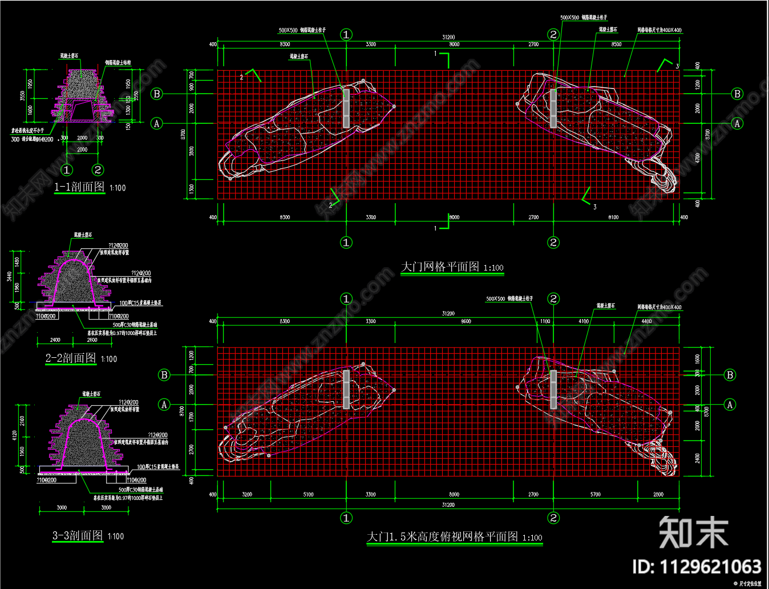Viewport: 769px width, 589px height.
Task: Select the 大门1.5米高度俯视网格平面图 title
Action: pyautogui.click(x=442, y=537)
